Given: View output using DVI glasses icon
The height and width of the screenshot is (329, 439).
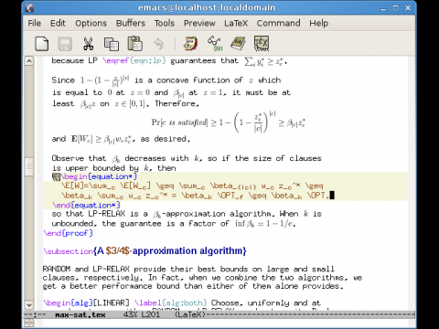Looking at the screenshot, I should (x=215, y=43).
